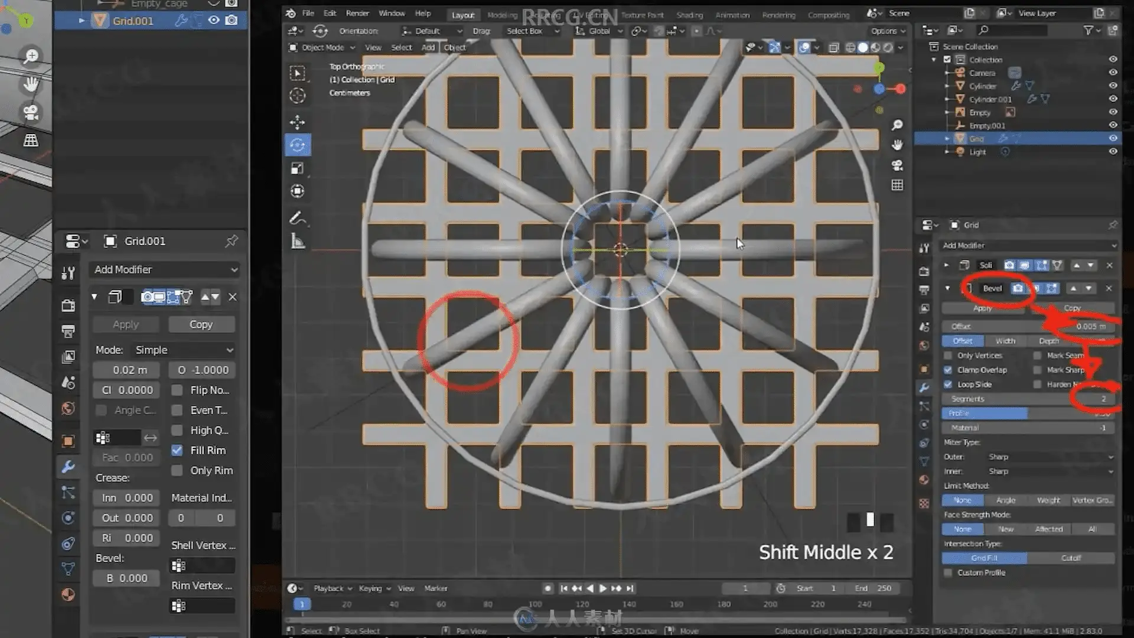1134x638 pixels.
Task: Choose the Measure tool
Action: click(298, 241)
